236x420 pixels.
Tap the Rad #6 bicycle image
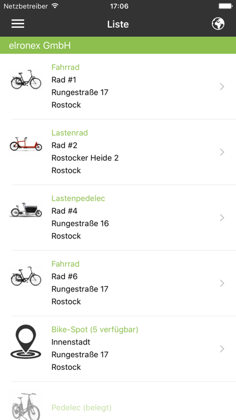click(26, 276)
